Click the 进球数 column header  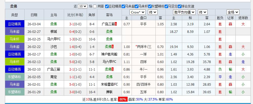(243, 18)
